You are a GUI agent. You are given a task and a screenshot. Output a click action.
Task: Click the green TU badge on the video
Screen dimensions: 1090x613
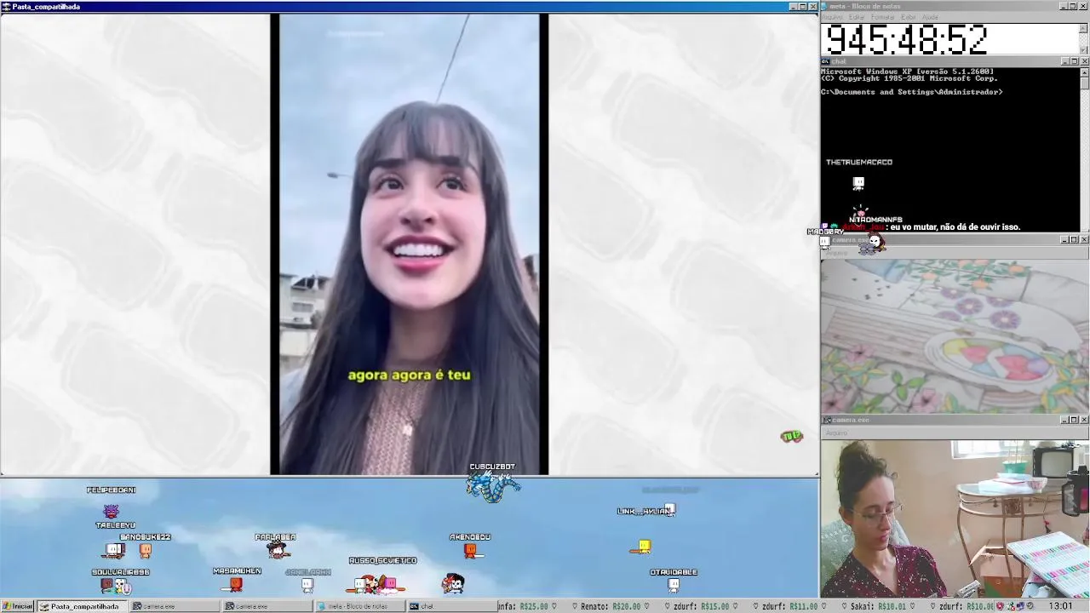click(792, 437)
